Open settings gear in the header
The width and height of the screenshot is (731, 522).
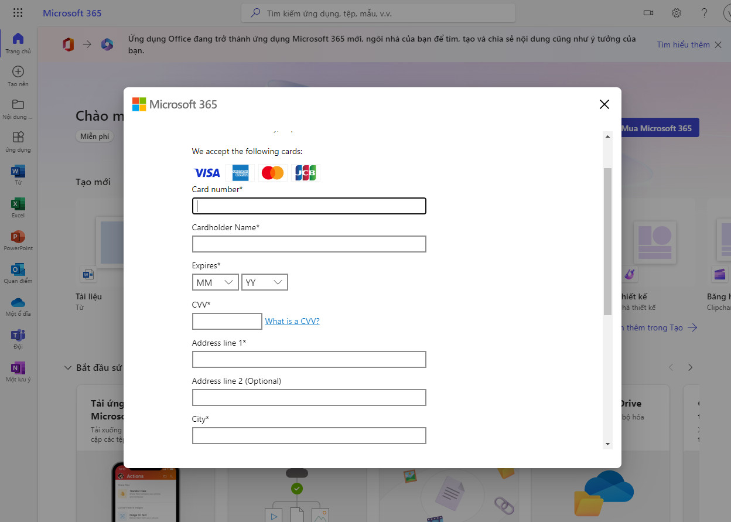(x=677, y=13)
